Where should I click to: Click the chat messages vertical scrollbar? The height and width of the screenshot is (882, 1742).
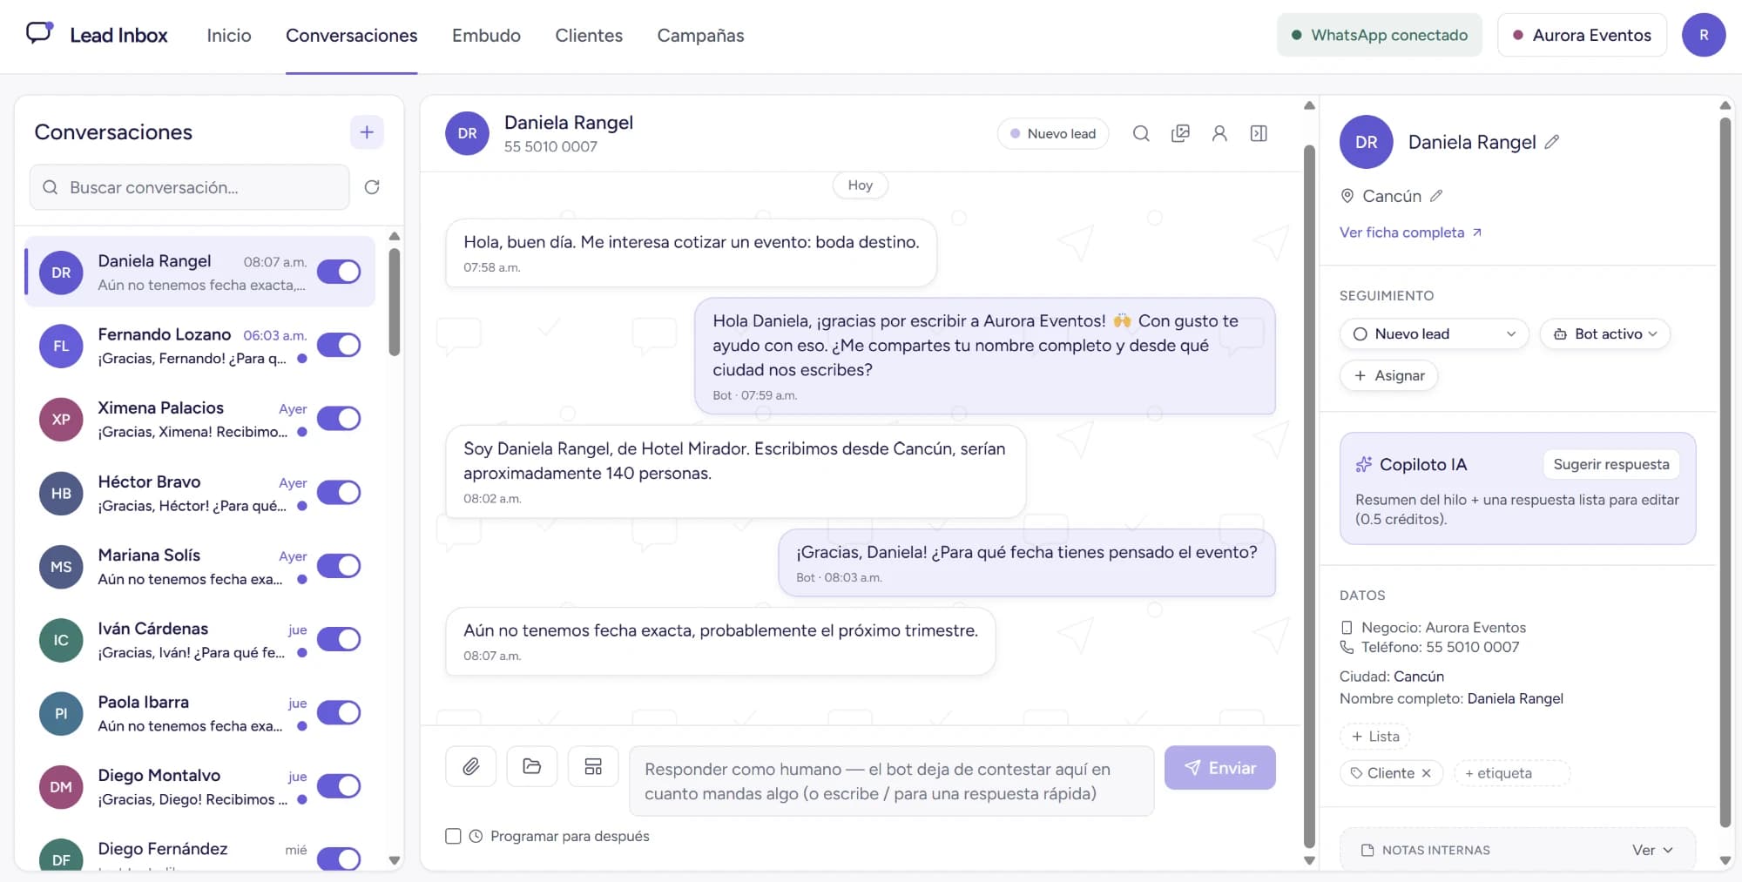pyautogui.click(x=1308, y=496)
